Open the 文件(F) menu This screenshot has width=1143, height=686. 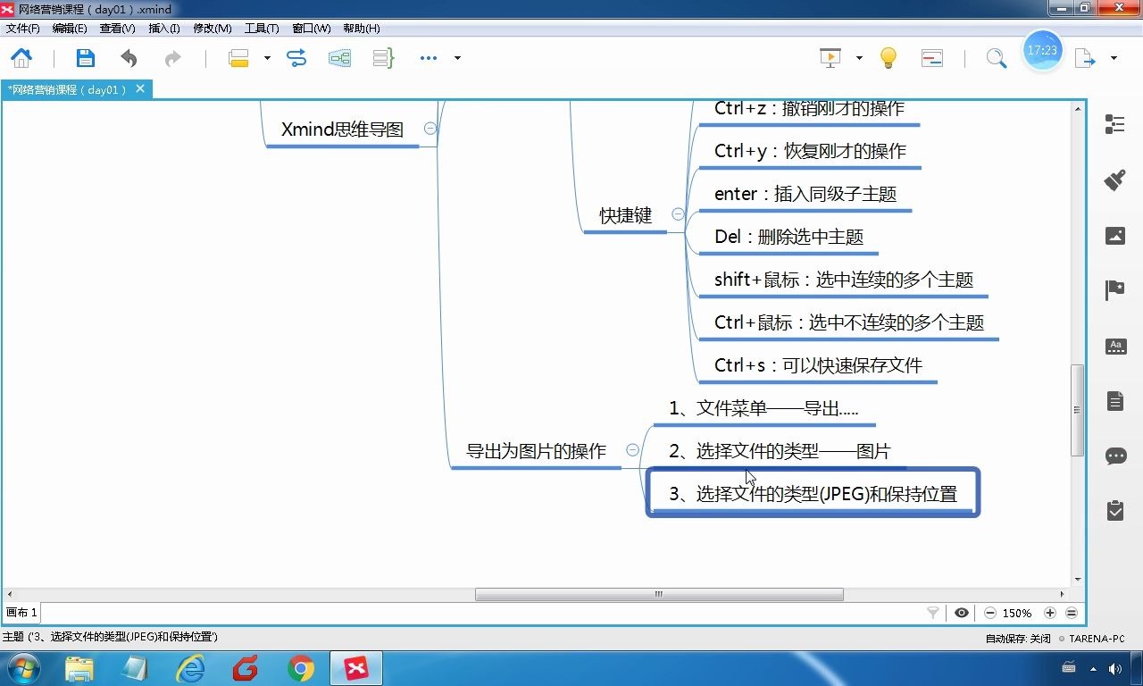[x=23, y=29]
